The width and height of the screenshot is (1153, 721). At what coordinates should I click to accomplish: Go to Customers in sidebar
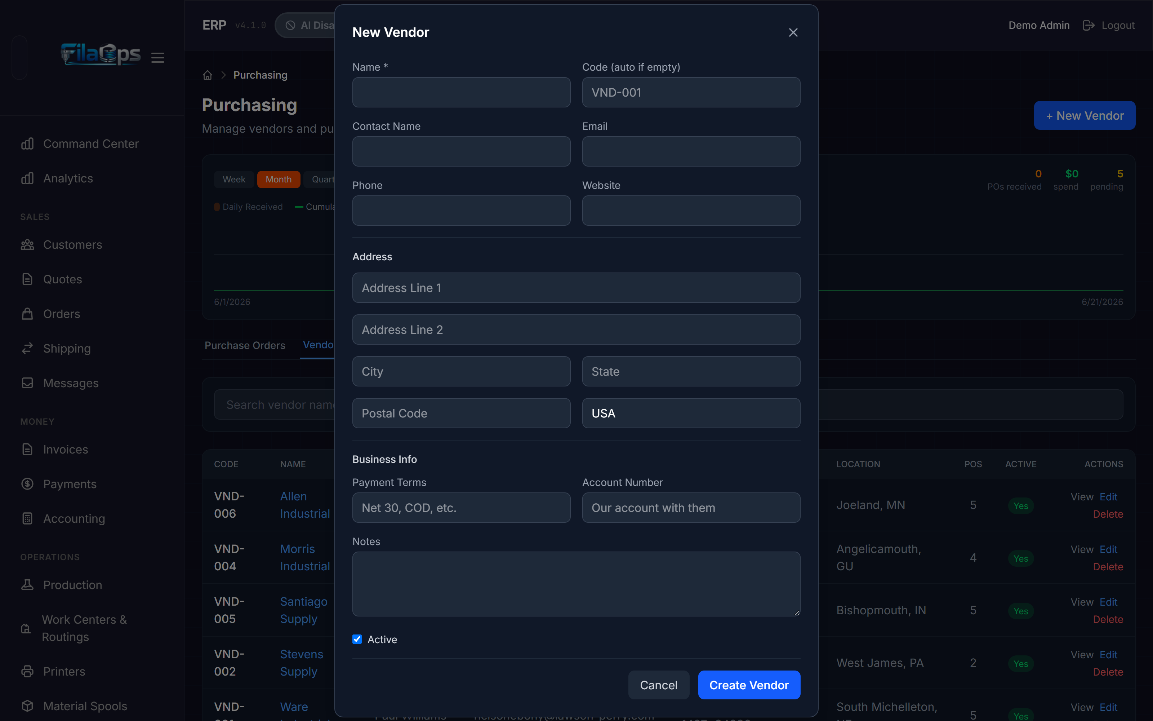click(62, 245)
